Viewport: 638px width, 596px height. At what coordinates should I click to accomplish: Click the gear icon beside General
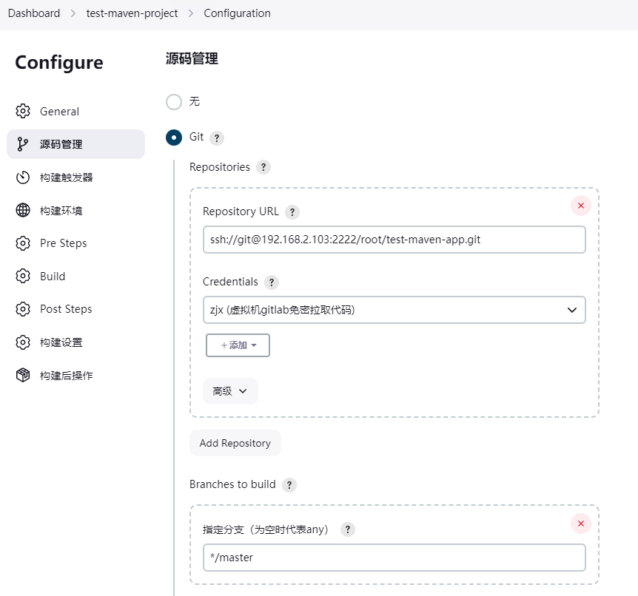click(23, 111)
